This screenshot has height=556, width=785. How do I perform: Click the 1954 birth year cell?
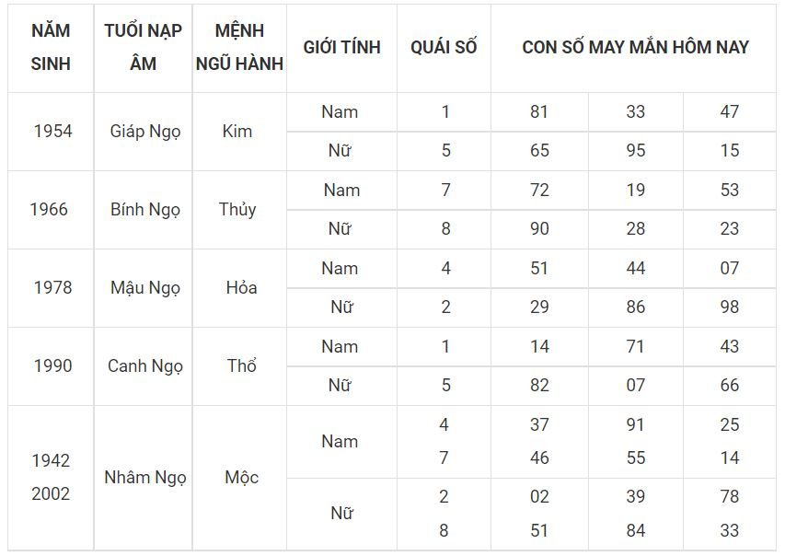(x=51, y=132)
